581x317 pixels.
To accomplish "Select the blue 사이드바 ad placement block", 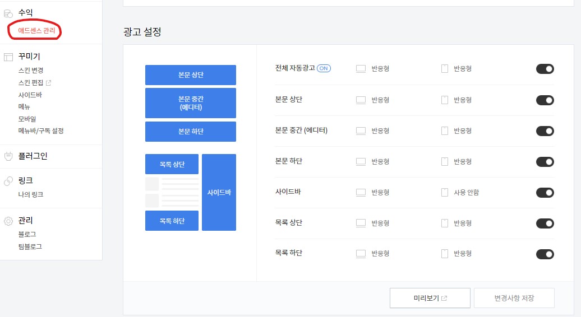I will tap(219, 192).
